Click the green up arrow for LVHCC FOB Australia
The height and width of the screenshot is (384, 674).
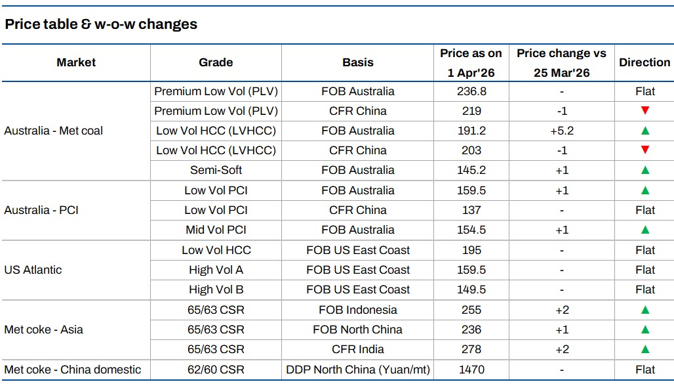pyautogui.click(x=644, y=131)
